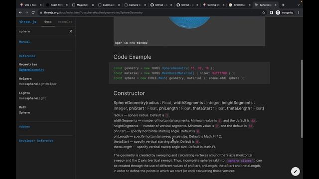Close the directional tab
The height and width of the screenshot is (179, 319).
coord(249,5)
